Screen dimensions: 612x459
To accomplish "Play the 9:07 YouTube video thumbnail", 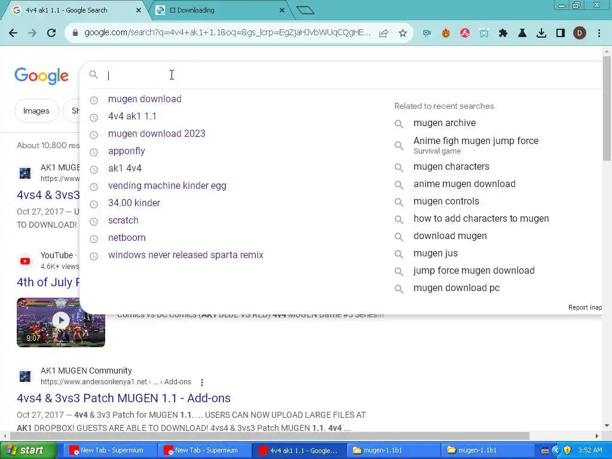I will click(61, 322).
